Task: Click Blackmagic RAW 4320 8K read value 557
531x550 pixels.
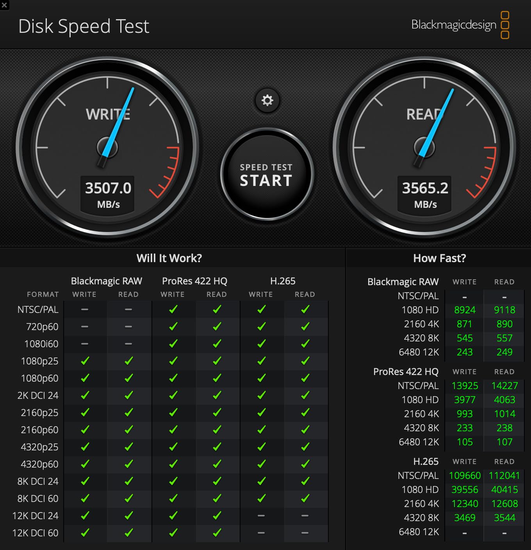Action: coord(504,338)
